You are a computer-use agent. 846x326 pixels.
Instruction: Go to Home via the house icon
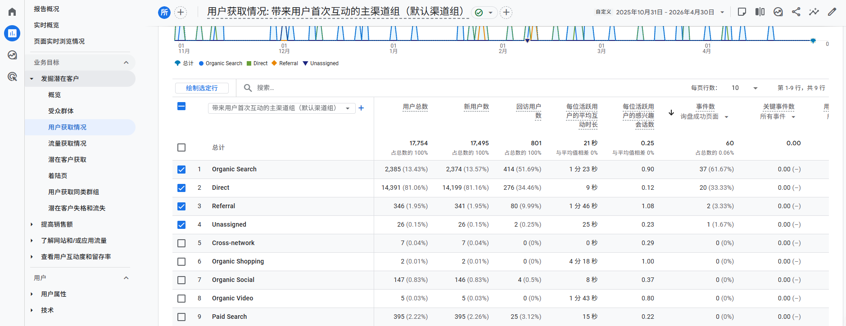(x=12, y=12)
